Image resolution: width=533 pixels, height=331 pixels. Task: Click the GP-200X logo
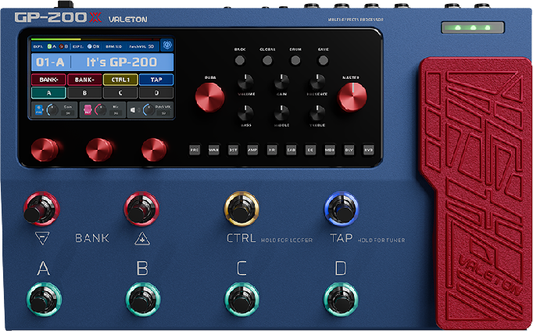pyautogui.click(x=58, y=17)
